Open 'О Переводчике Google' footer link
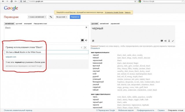Screen dimensions: 185x112 (x=106, y=110)
